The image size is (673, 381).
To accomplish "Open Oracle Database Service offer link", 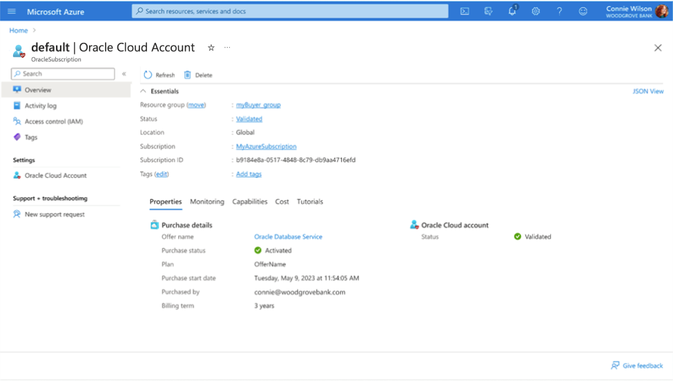I will [288, 237].
